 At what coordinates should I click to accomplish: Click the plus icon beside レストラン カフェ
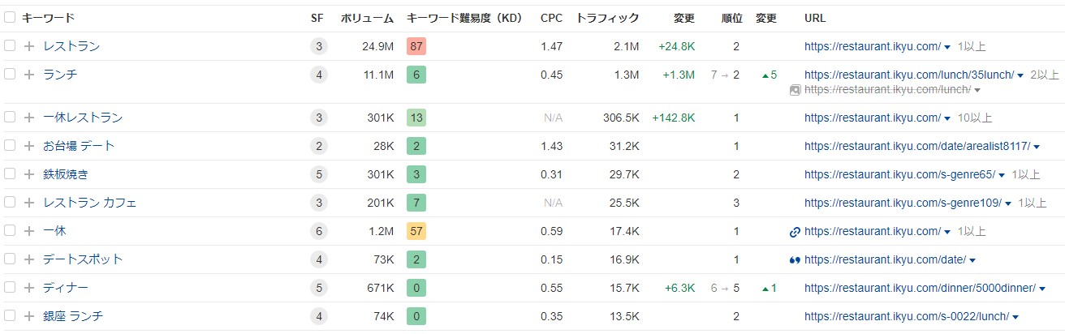point(29,203)
